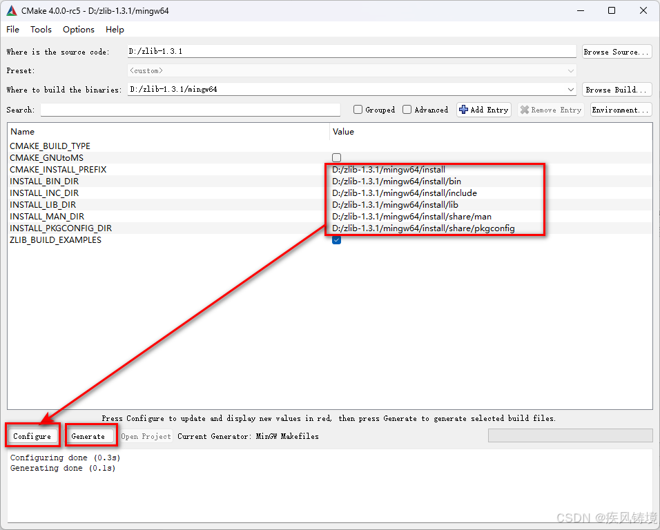Screen dimensions: 660x530
Task: Tick the CMAKE_GNUtoMS checkbox
Action: point(336,158)
